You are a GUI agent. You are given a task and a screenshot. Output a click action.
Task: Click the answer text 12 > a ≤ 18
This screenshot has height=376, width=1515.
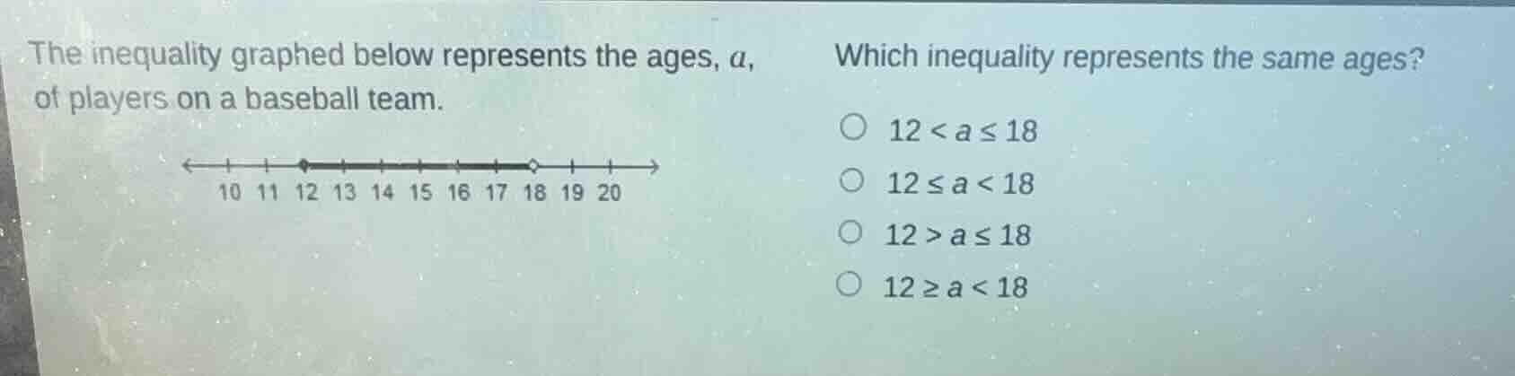(x=958, y=236)
